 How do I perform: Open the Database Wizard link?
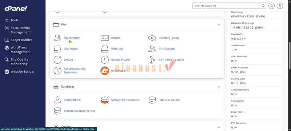pyautogui.click(x=169, y=100)
